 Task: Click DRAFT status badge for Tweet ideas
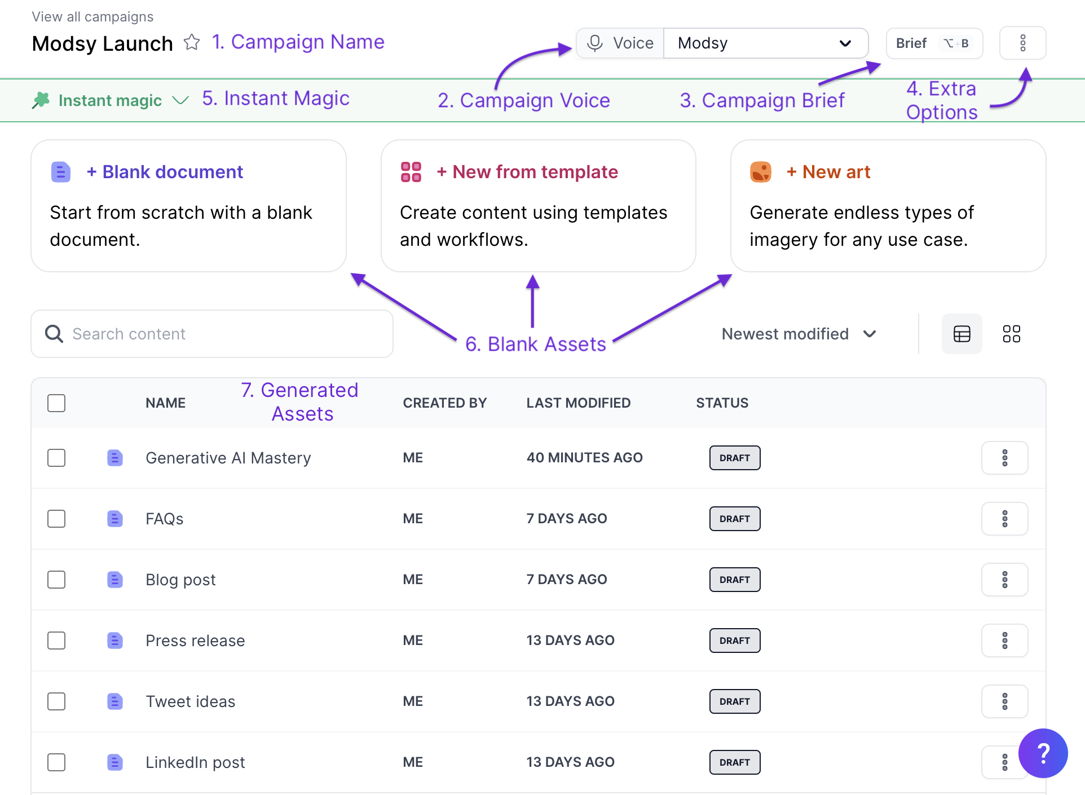pos(735,701)
